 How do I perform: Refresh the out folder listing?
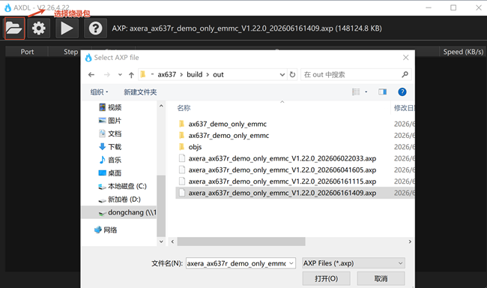[292, 75]
